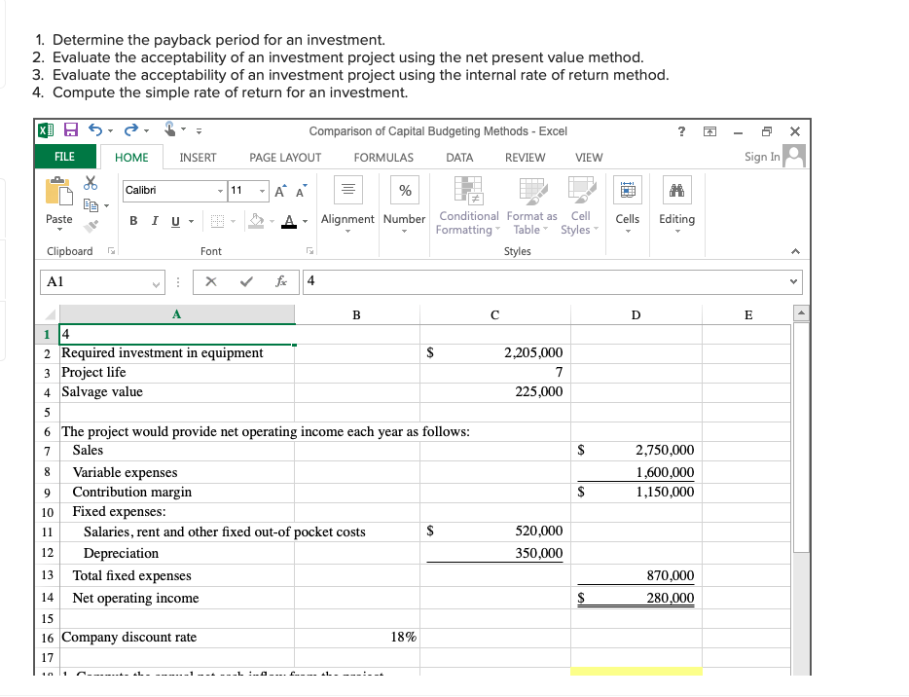Select the cell containing 2,205,000

[x=494, y=352]
